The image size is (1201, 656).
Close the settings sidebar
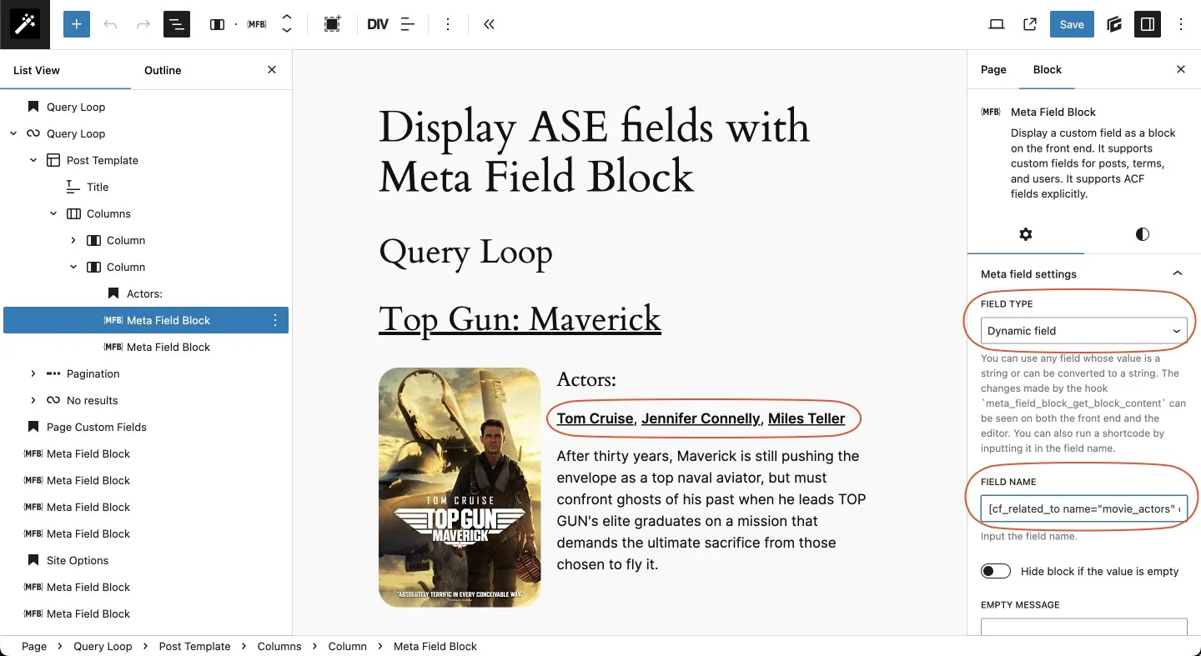[x=1181, y=69]
